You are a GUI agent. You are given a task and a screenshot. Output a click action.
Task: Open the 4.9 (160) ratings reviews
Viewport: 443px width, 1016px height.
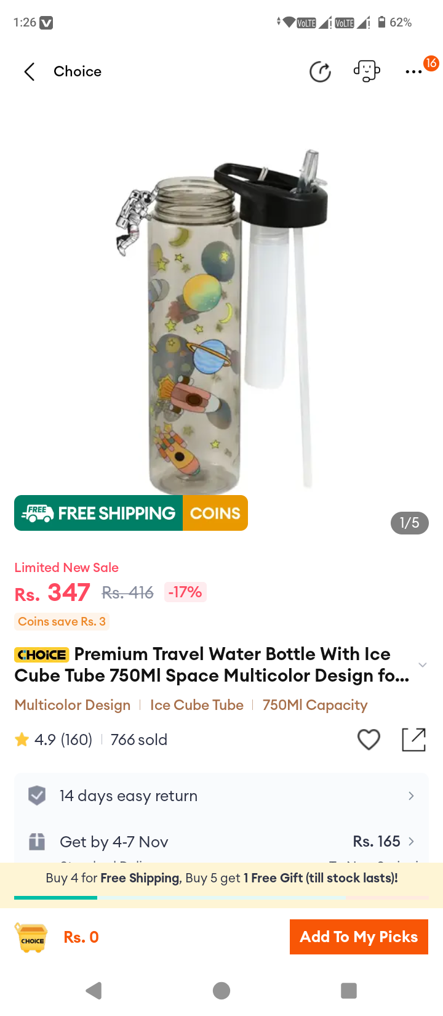tap(54, 740)
